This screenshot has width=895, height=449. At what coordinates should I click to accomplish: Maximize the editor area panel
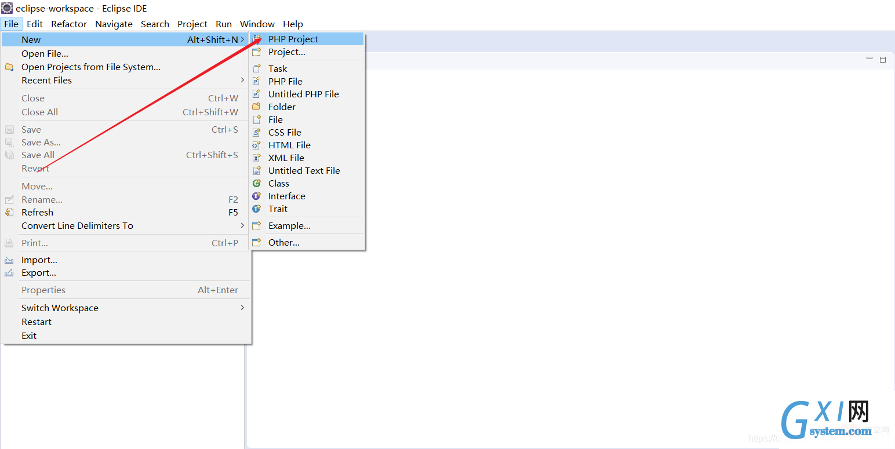point(883,59)
